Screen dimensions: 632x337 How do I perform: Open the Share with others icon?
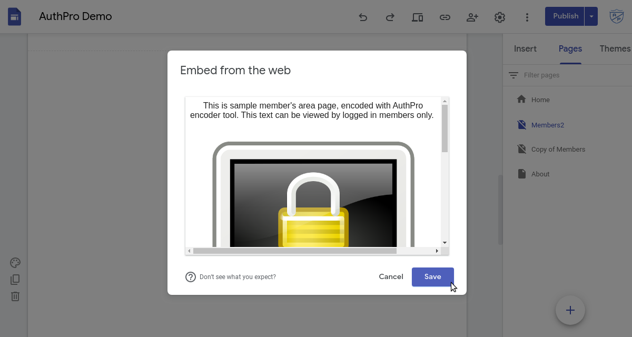(472, 17)
